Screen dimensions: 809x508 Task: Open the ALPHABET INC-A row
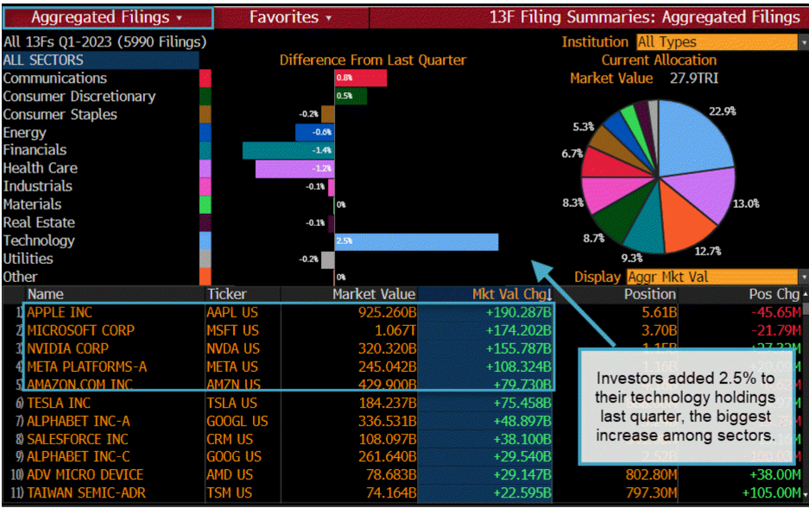tap(79, 421)
